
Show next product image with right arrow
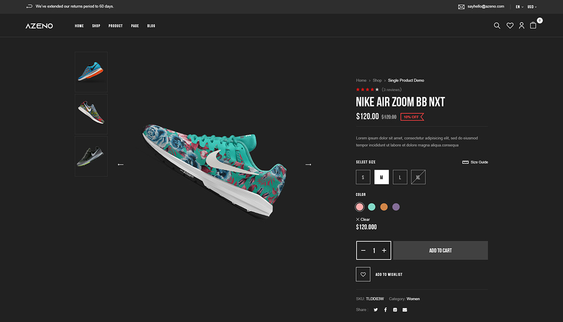(308, 164)
